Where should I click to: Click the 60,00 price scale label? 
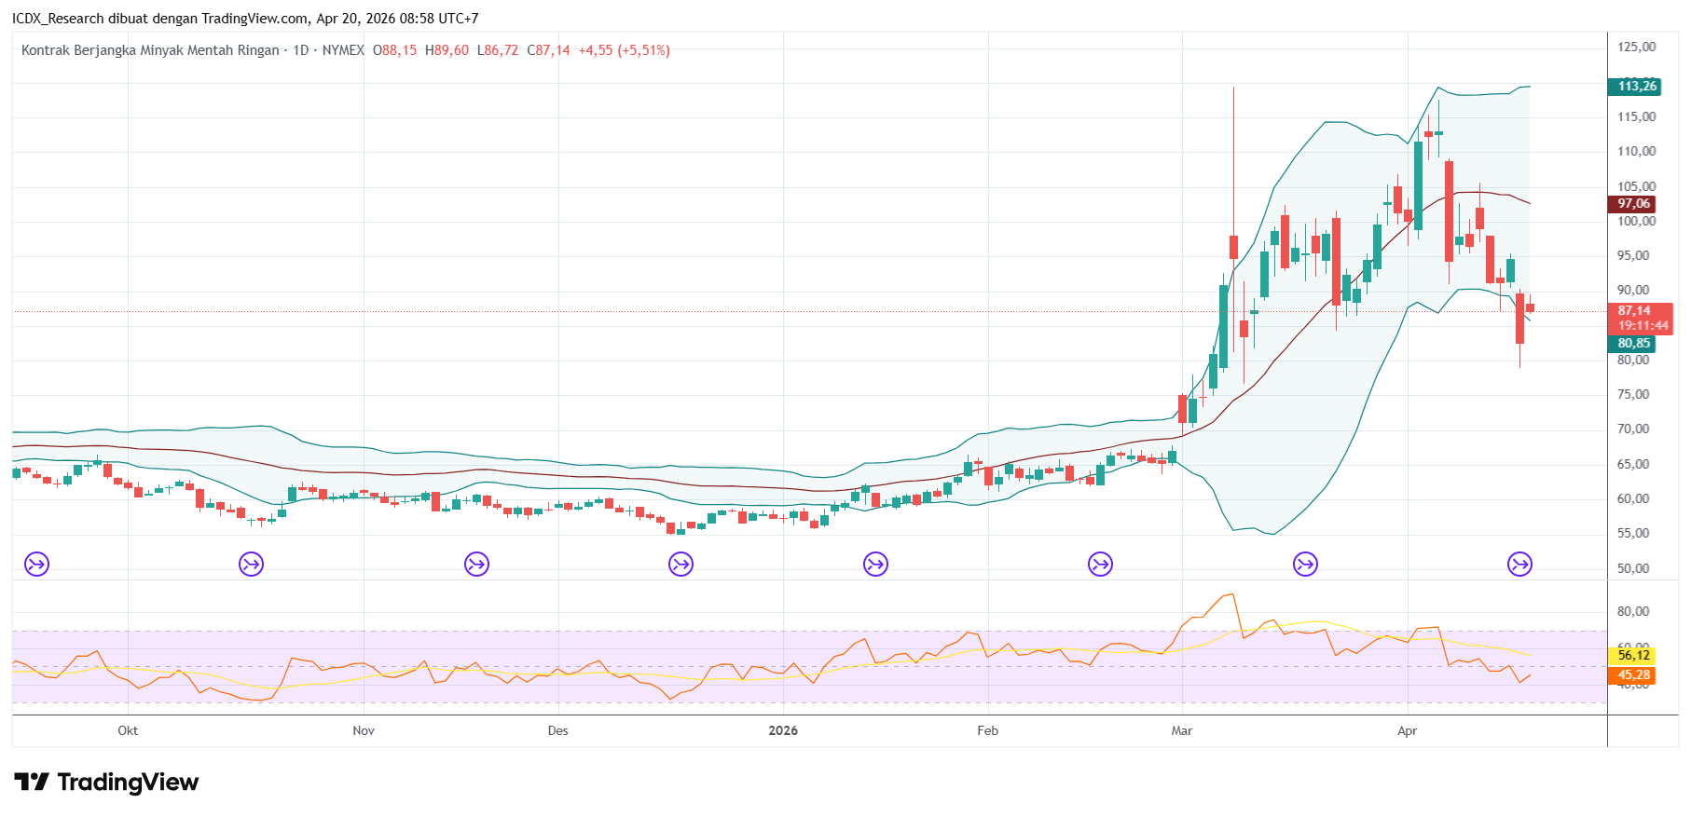(1633, 499)
